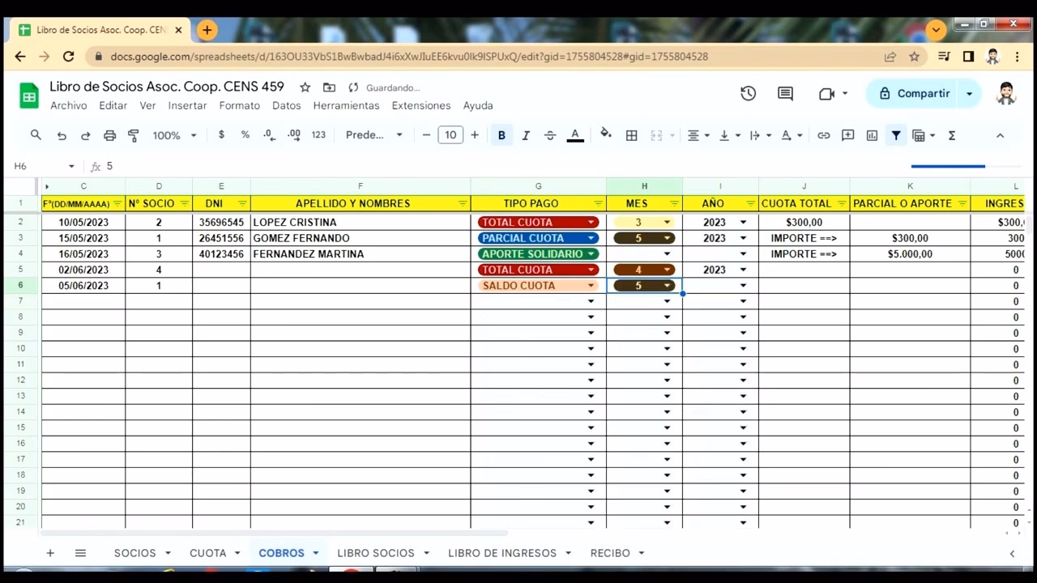Viewport: 1037px width, 583px height.
Task: Open the Datos menu
Action: click(x=286, y=105)
